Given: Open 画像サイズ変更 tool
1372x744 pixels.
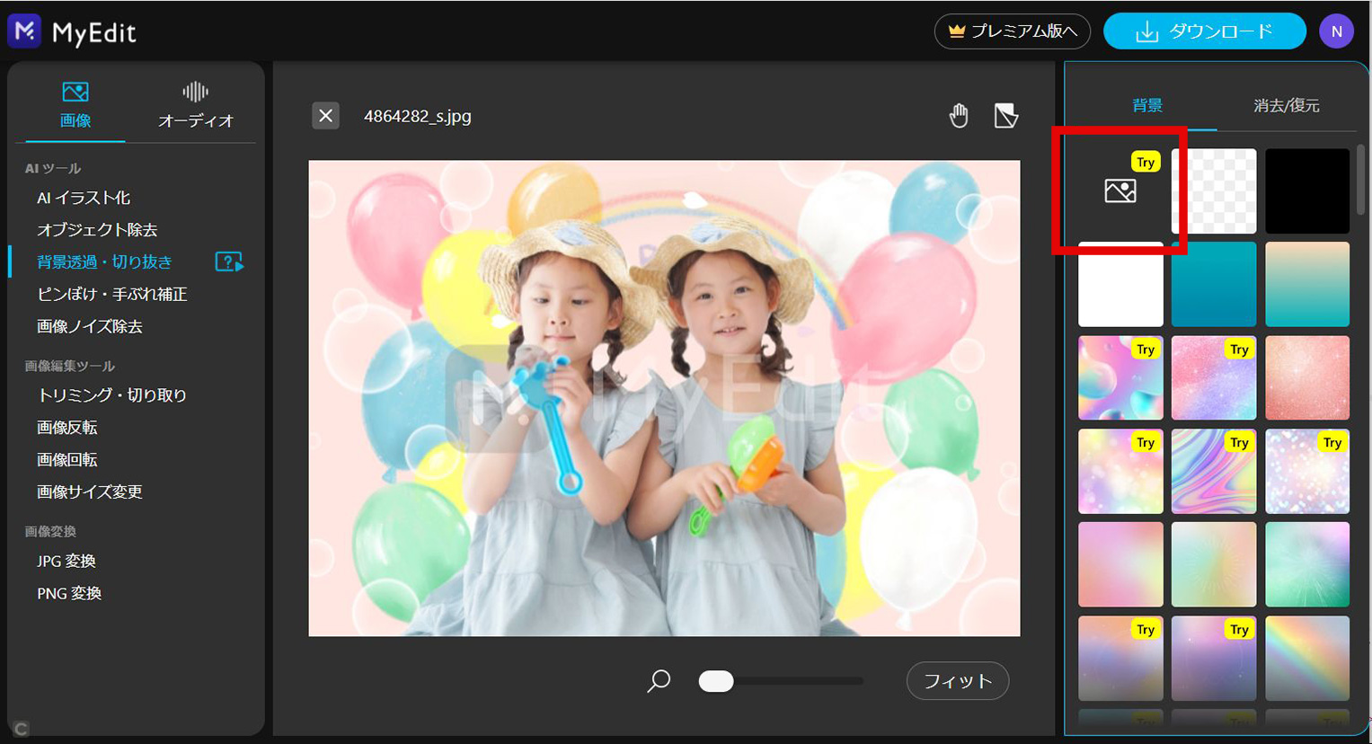Looking at the screenshot, I should [89, 492].
